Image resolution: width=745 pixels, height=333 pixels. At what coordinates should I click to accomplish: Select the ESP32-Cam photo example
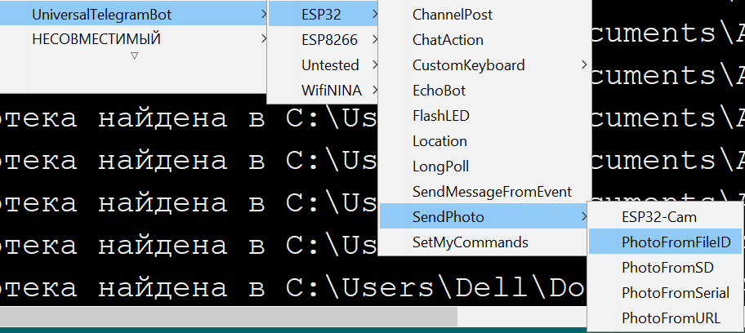[658, 216]
